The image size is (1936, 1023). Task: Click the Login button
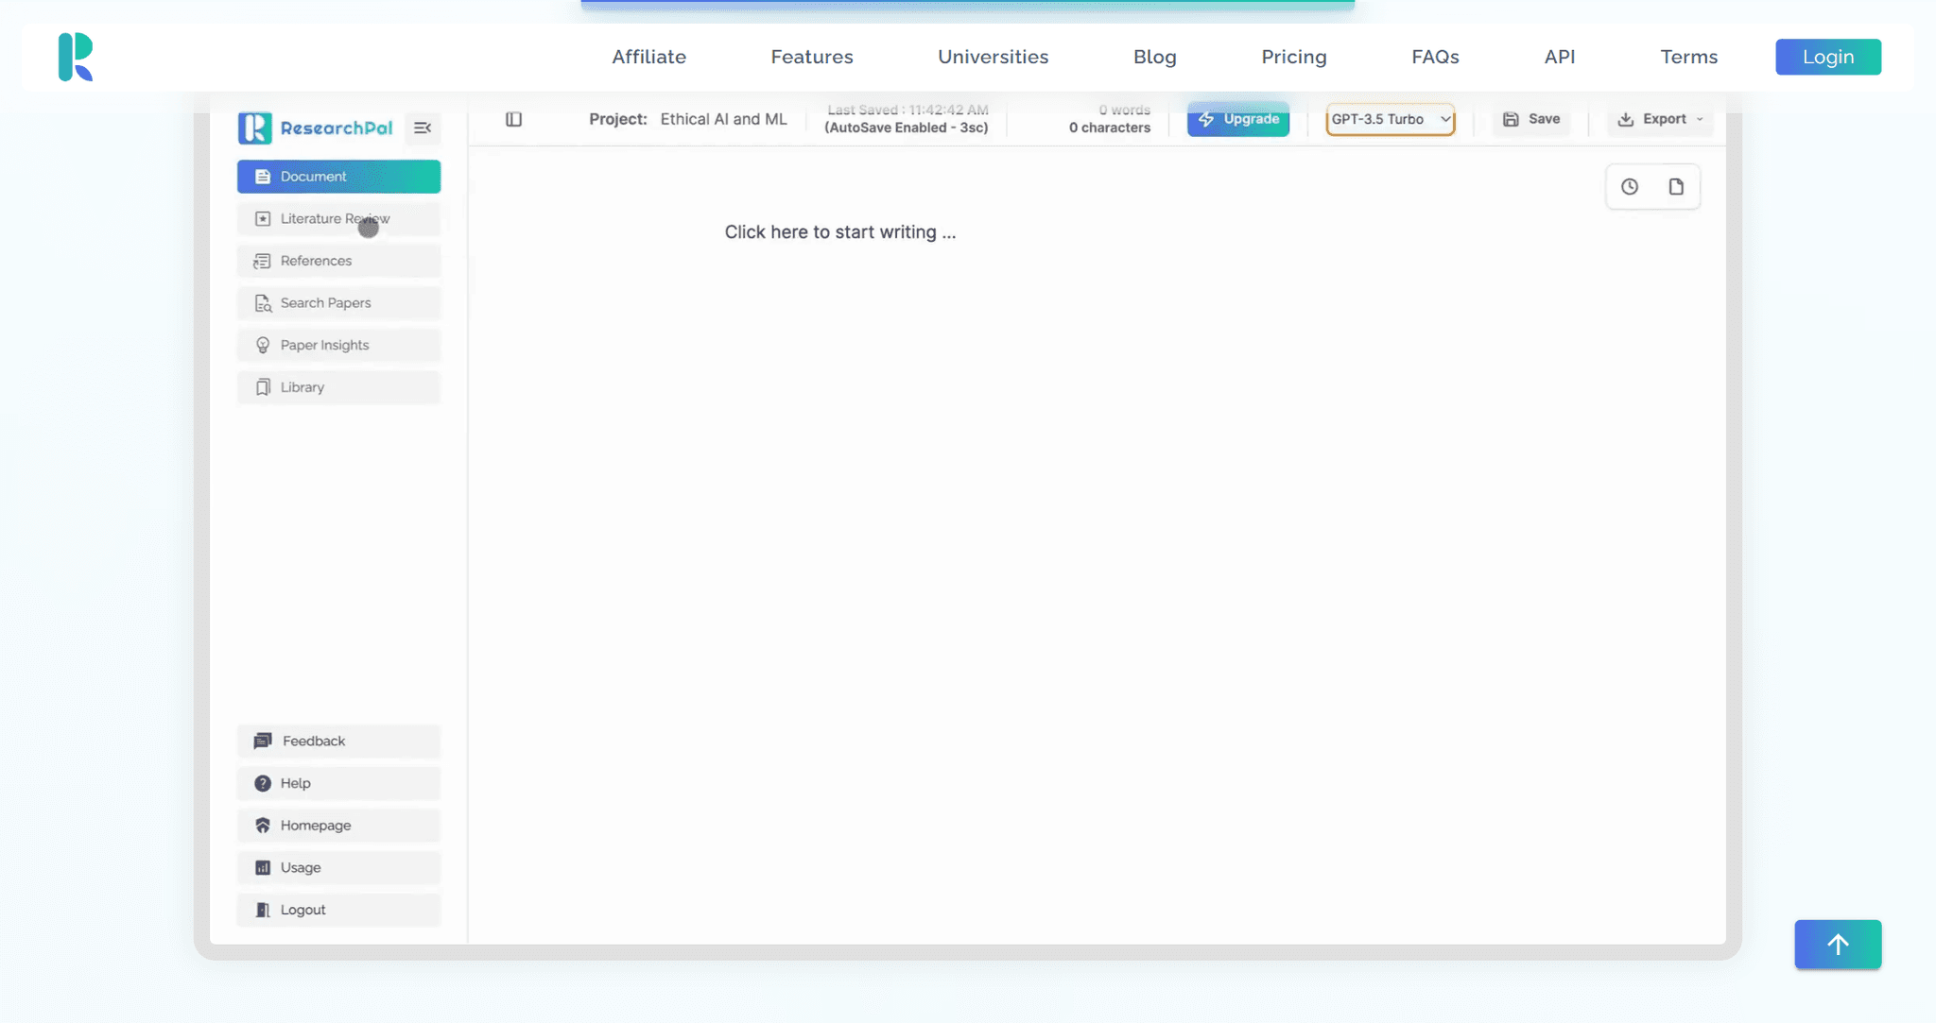[1827, 57]
